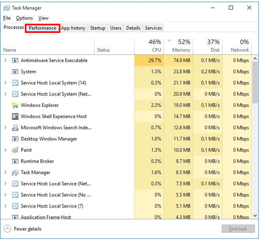Click the Task Manager title bar icon
Viewport: 260px width, 240px height.
pyautogui.click(x=7, y=8)
